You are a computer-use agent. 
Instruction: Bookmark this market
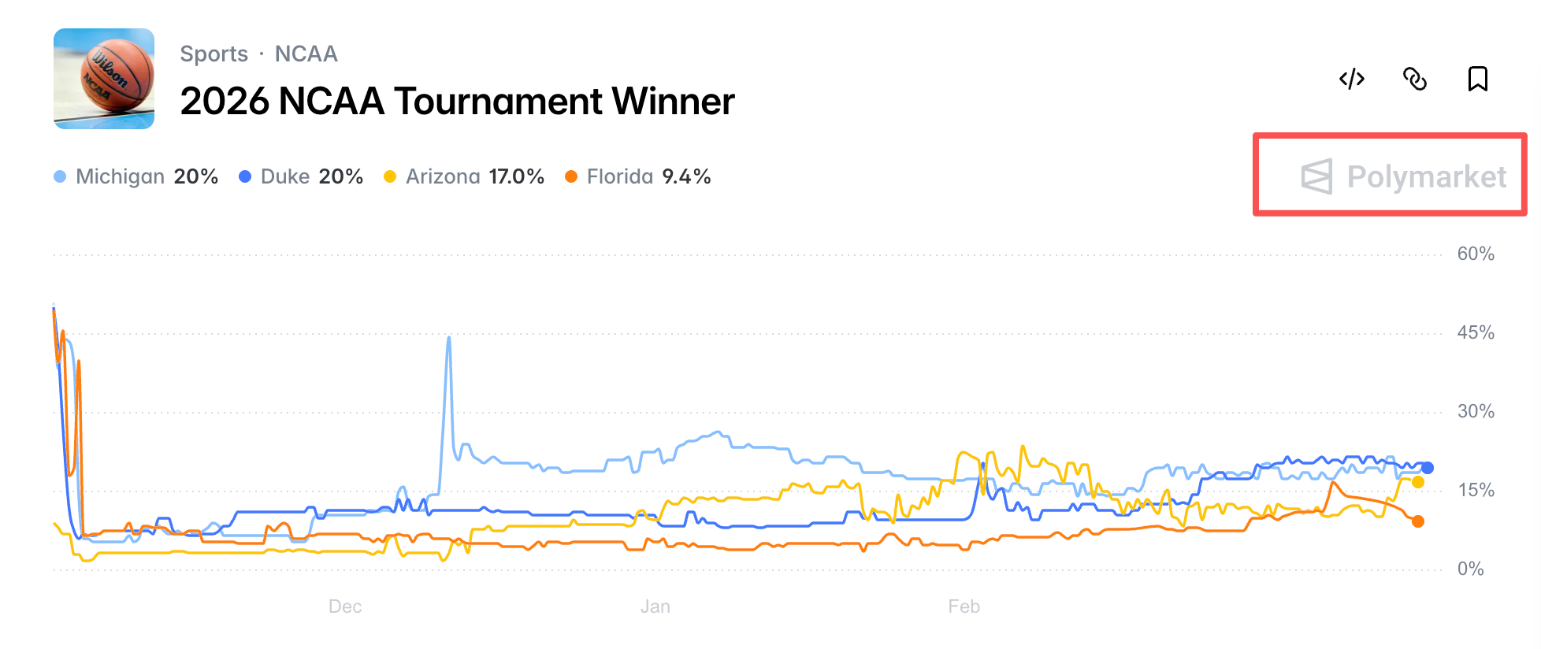(1477, 79)
